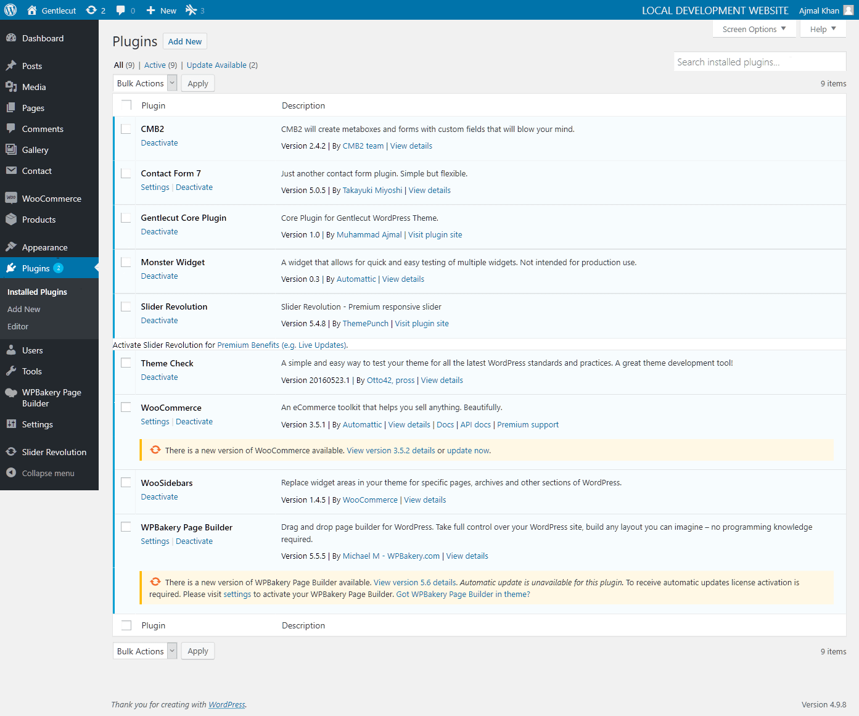859x716 pixels.
Task: Click the Slider Revolution sidebar icon
Action: (x=11, y=452)
